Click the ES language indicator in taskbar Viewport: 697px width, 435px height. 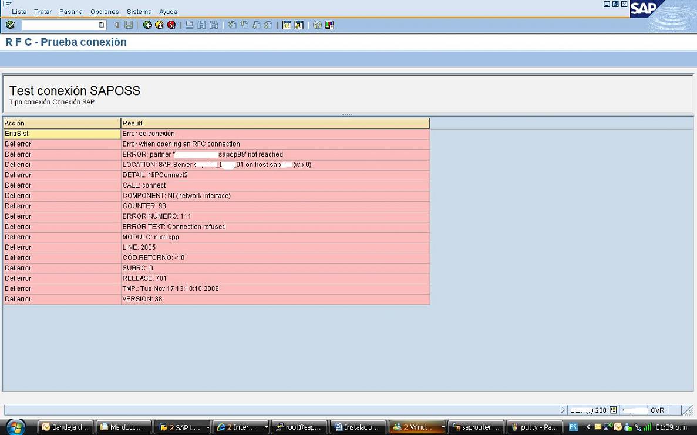click(573, 427)
